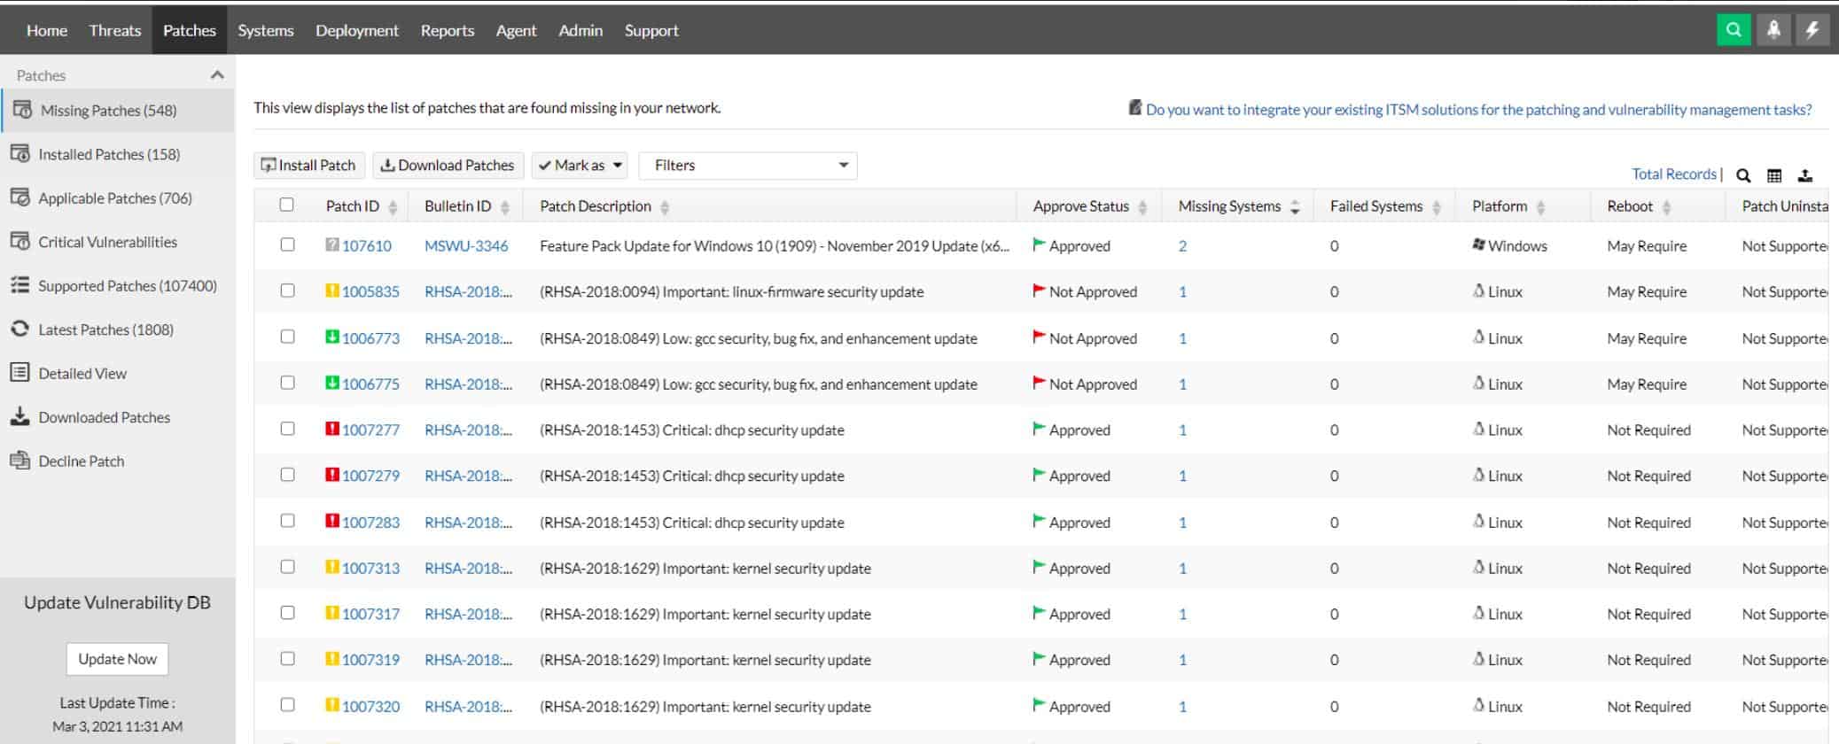The width and height of the screenshot is (1839, 744).
Task: Check the box for patch 1007279
Action: pos(287,475)
